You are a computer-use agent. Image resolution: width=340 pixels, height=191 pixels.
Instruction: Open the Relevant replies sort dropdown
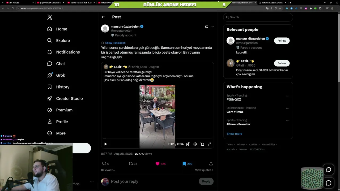(x=108, y=170)
